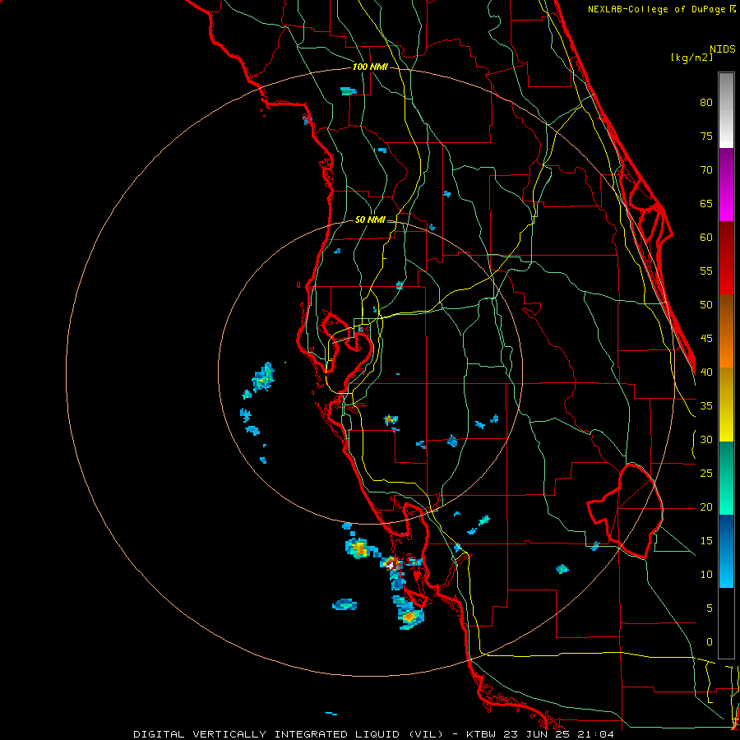Select the 65 value on the VIL scale
740x740 pixels.
706,204
